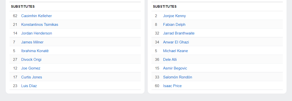Click on Anwar El Ghazi
The height and width of the screenshot is (101, 292).
pos(176,42)
